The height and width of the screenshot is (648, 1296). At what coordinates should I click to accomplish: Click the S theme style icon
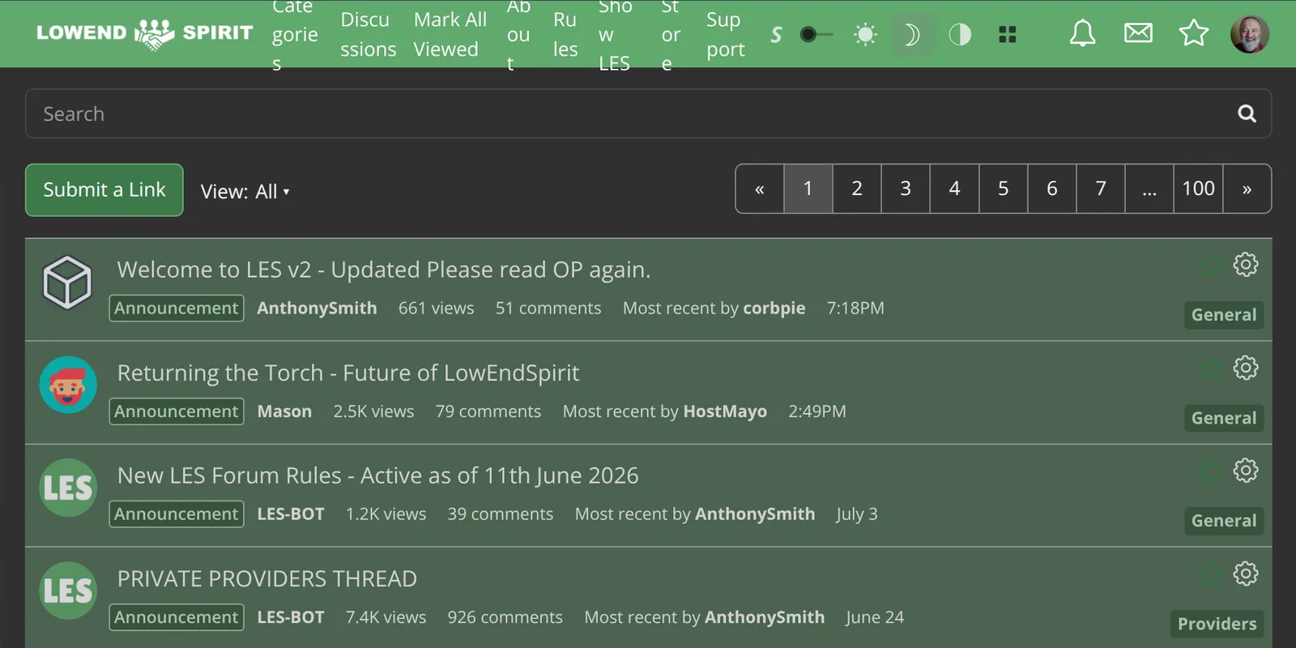(x=776, y=35)
